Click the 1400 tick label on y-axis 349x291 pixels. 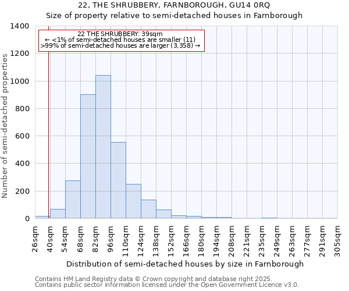pyautogui.click(x=20, y=26)
